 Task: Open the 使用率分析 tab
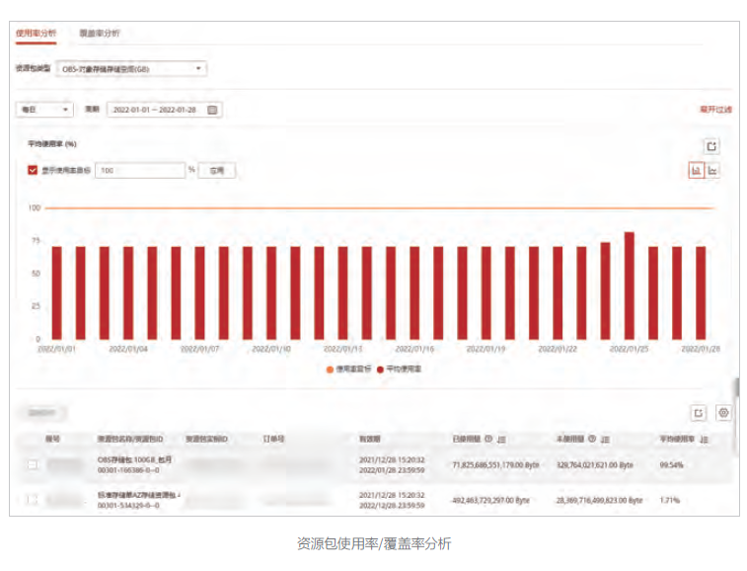(x=36, y=33)
